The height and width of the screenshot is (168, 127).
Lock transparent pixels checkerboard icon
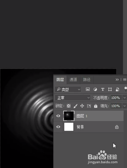69,106
